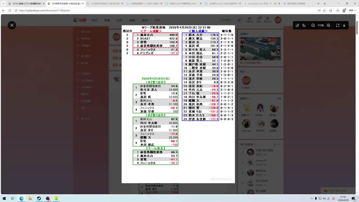This screenshot has height=202, width=359.
Task: Open the browser tab list dropdown
Action: (3, 4)
